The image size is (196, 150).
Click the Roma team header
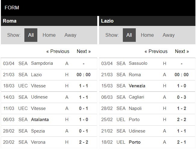[x=10, y=21]
